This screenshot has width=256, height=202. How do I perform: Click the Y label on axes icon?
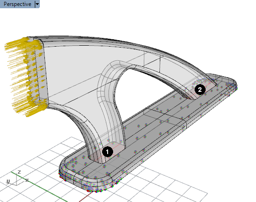pos(8,181)
